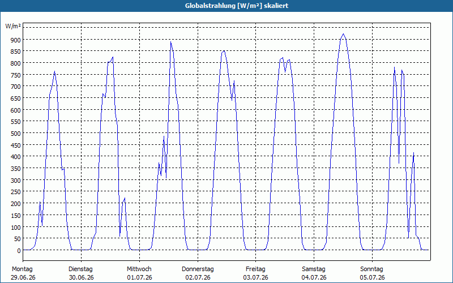Click the 'Mittwoch' day label
The image size is (453, 283).
[139, 269]
